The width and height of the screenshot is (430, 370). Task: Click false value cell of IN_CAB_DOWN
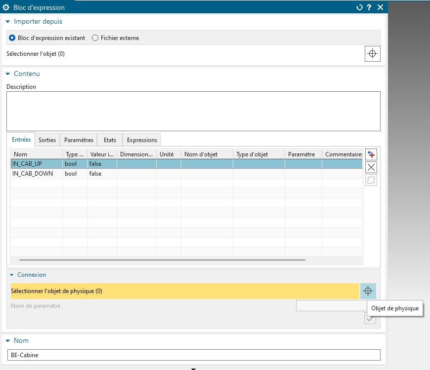(102, 174)
